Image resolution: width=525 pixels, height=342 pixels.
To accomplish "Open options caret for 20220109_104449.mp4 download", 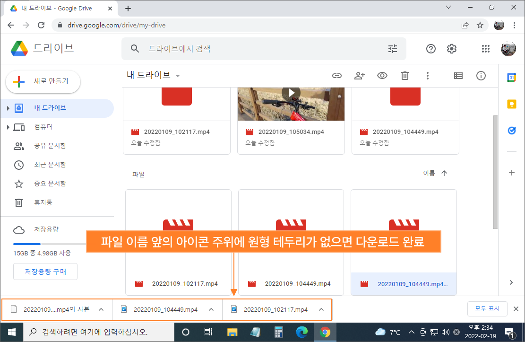I will click(x=211, y=309).
